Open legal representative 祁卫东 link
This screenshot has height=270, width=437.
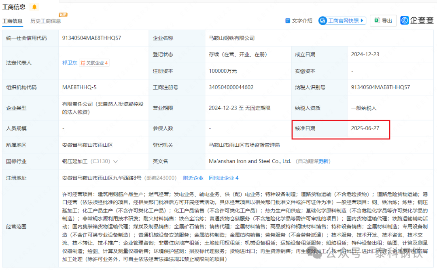[70, 63]
